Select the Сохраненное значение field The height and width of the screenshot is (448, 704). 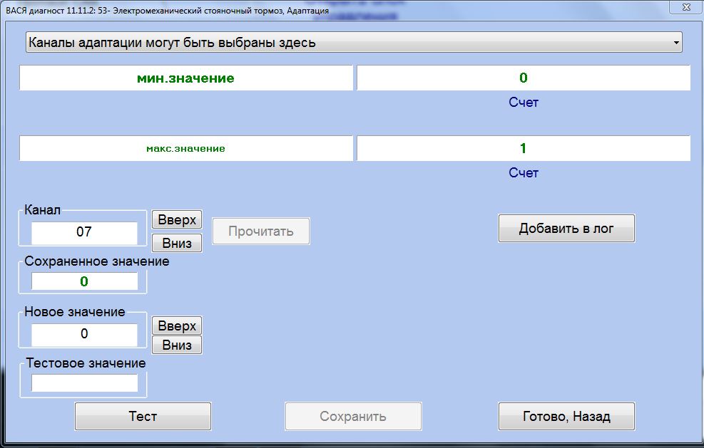(84, 281)
